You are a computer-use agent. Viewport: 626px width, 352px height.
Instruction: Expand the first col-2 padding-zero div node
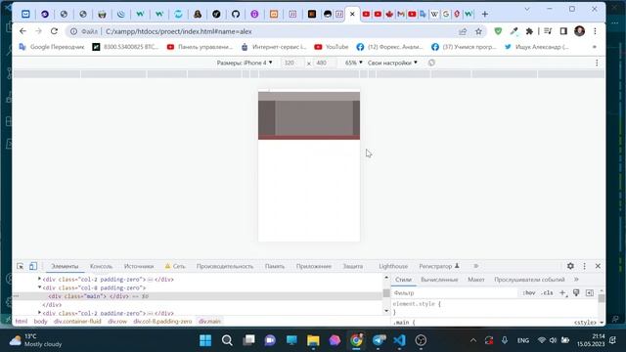coord(39,279)
